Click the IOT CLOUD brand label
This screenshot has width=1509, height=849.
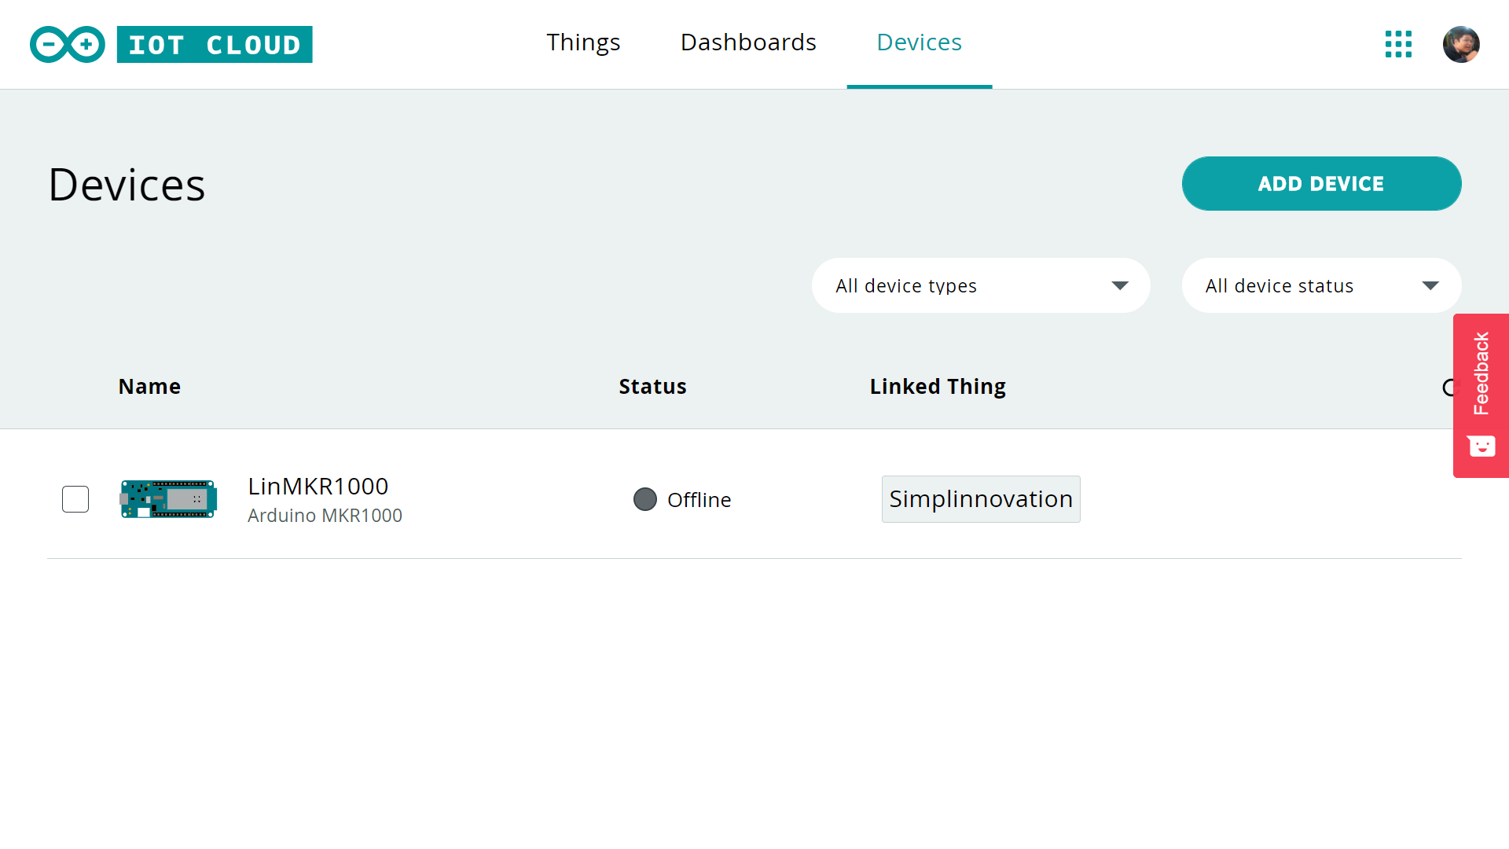(215, 45)
